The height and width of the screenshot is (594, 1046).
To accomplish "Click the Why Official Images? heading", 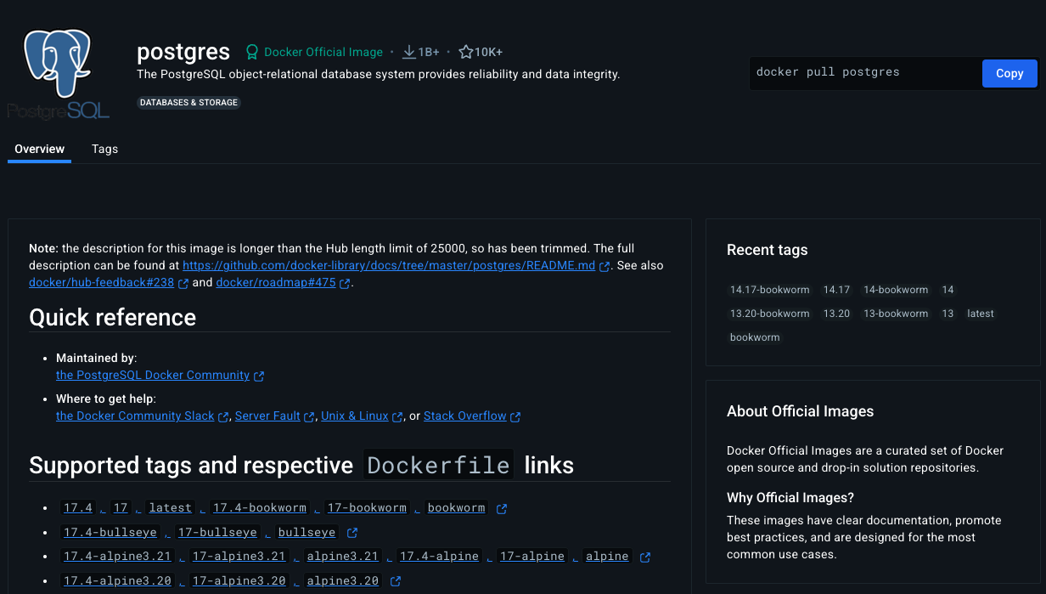I will point(790,497).
